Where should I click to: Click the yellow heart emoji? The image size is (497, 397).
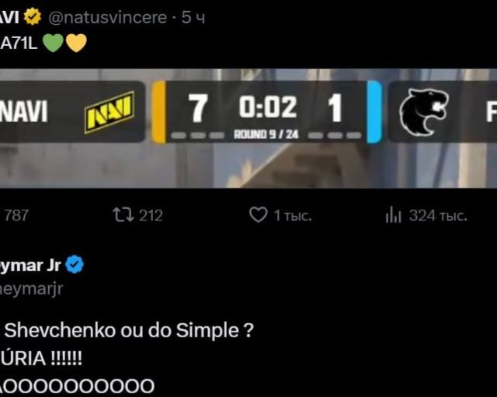pos(75,42)
